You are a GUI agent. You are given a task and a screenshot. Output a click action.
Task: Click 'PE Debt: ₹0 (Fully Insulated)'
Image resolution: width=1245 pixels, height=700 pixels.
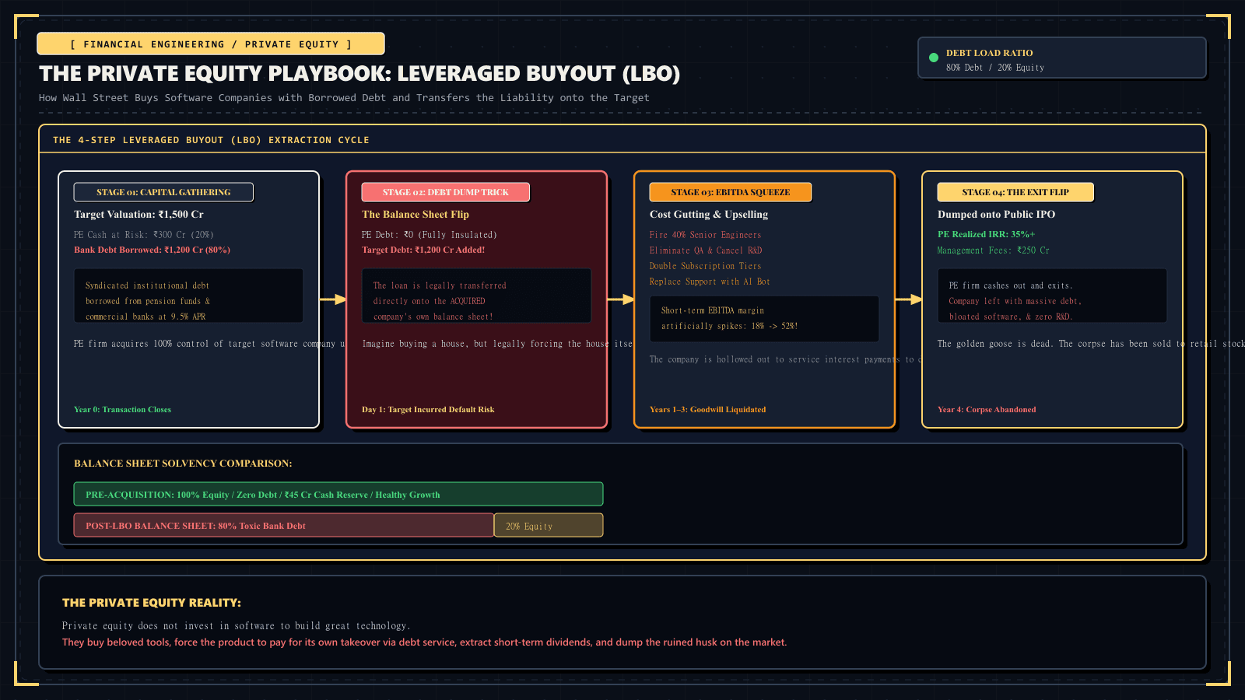click(430, 235)
